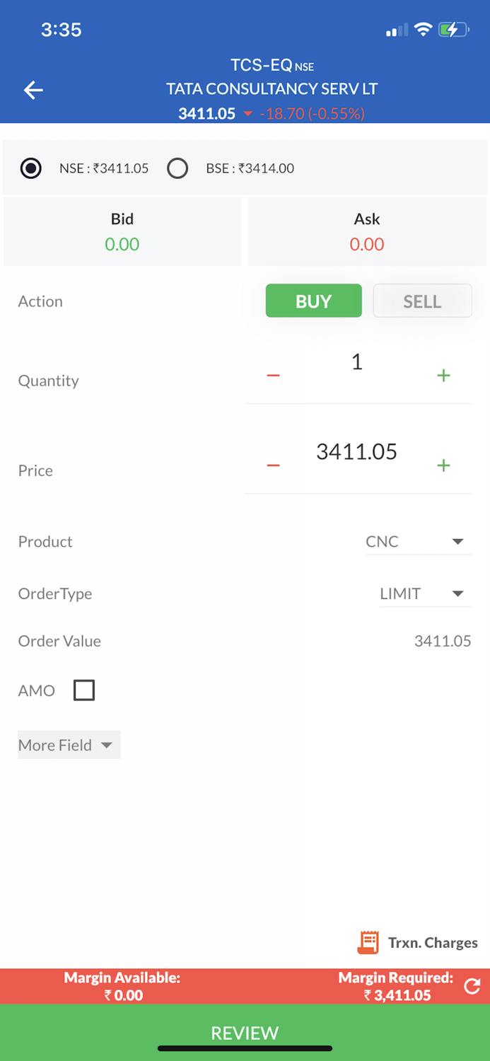Click the Price input field showing 3411.05
490x1061 pixels.
357,451
